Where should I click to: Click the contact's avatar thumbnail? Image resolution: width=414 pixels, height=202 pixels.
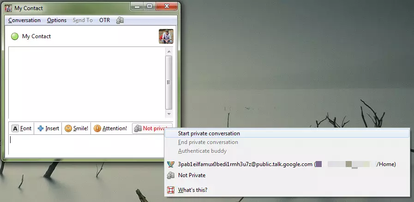(166, 36)
